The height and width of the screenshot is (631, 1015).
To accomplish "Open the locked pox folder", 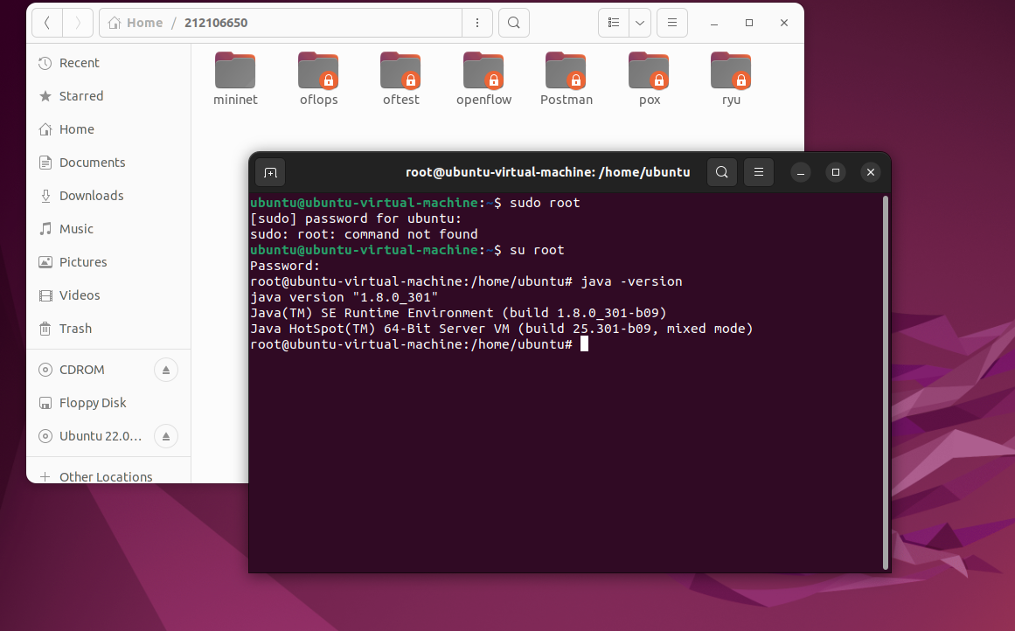I will click(x=650, y=79).
